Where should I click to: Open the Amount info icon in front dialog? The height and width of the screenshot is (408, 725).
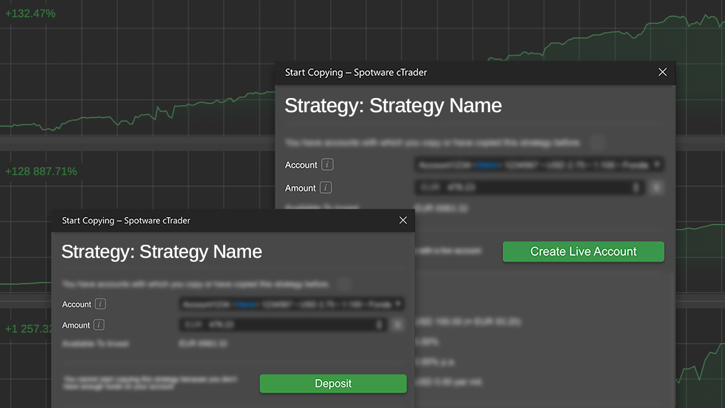(x=99, y=325)
